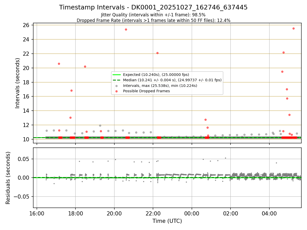The width and height of the screenshot is (307, 230).
Task: Click the red dropped-frame point near 22.1s after 22:00
Action: pyautogui.click(x=157, y=53)
